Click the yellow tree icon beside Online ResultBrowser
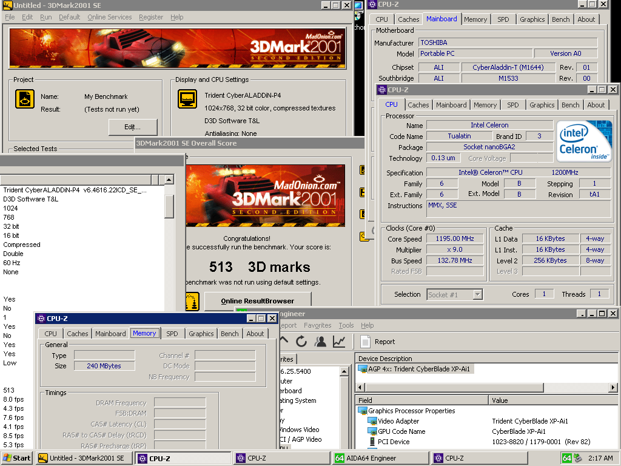Image resolution: width=621 pixels, height=466 pixels. point(192,302)
